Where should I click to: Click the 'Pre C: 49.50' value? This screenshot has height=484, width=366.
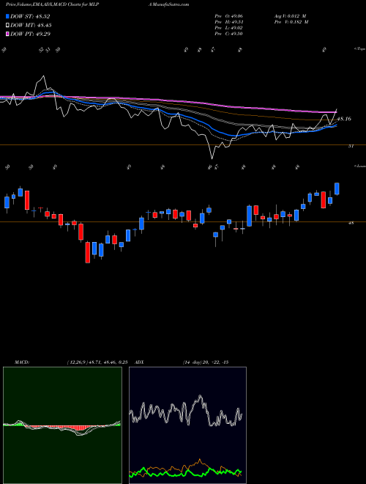pyautogui.click(x=228, y=34)
